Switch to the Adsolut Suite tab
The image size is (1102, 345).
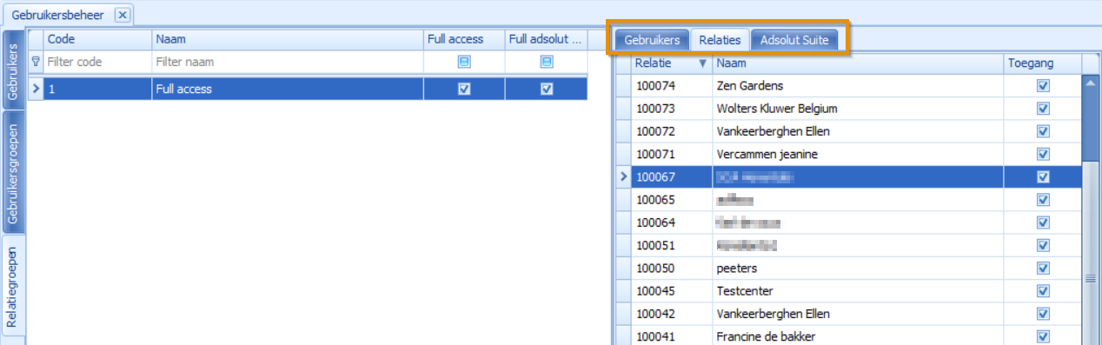pyautogui.click(x=795, y=40)
